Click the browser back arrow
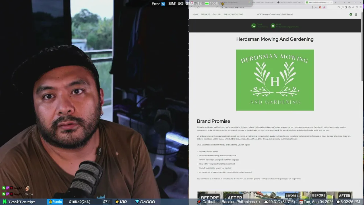The height and width of the screenshot is (205, 364). pos(191,7)
